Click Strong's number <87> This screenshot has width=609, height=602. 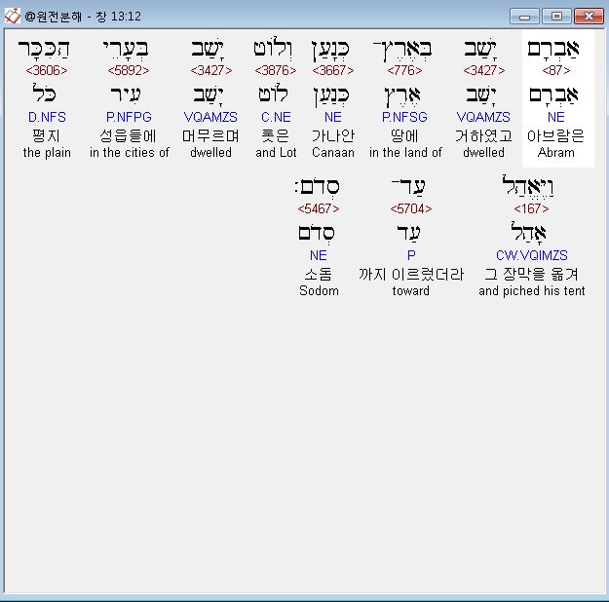[x=555, y=70]
